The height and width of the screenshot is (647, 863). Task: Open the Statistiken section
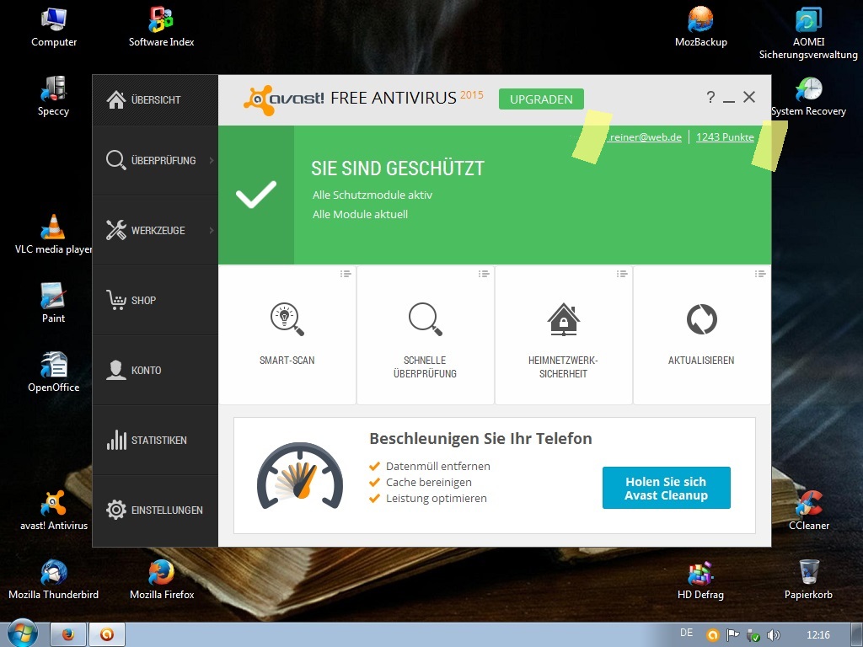155,440
